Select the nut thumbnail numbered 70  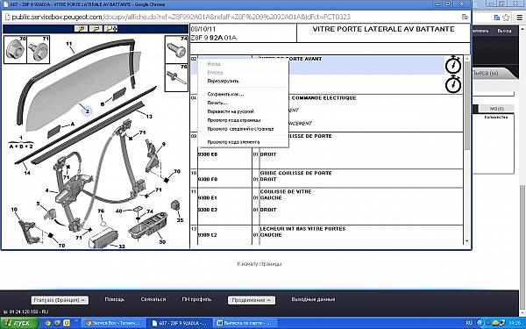(x=15, y=50)
